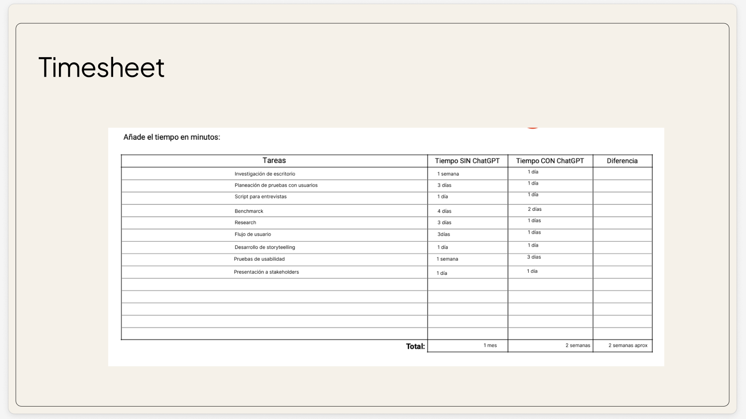Click '3días' in Flujo de usuario row
The image size is (746, 419).
444,234
